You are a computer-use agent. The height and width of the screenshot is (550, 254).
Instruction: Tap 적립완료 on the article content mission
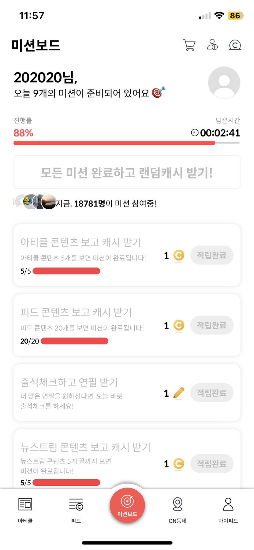[x=212, y=255]
